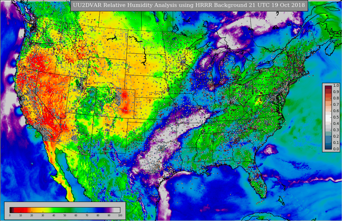Click the "0.3" label on the vertical scale
This screenshot has height=221, width=342.
coord(336,130)
